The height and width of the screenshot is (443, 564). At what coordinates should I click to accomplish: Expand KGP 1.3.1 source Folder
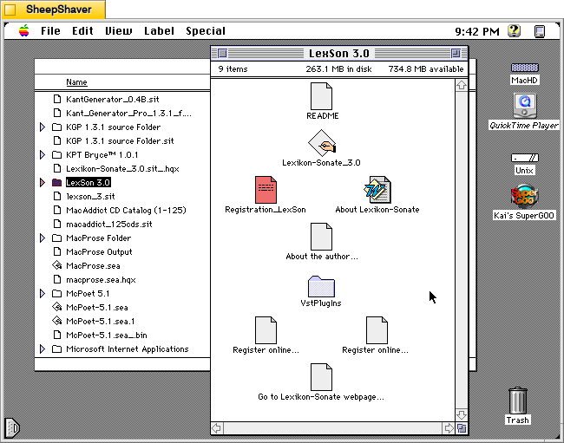[x=43, y=127]
